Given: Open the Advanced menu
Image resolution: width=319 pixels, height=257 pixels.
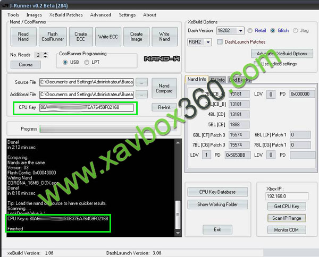Looking at the screenshot, I should 100,15.
